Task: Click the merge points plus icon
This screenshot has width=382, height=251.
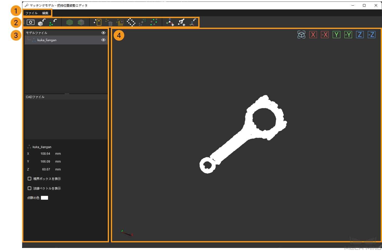Action: click(142, 22)
